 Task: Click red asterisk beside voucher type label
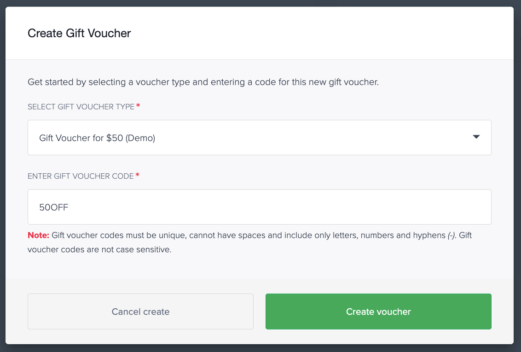(x=138, y=106)
